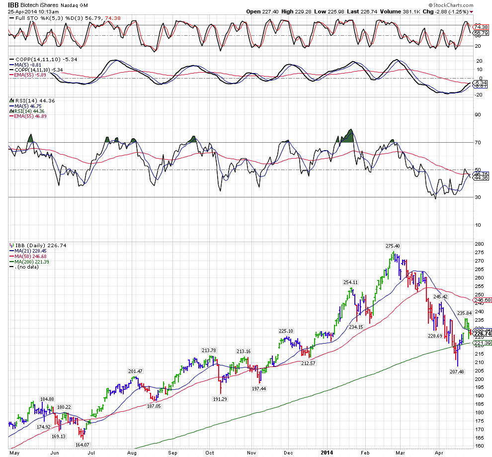Click the area icon before RSI(14) 44.36 header
This screenshot has height=457, width=492.
[x=11, y=101]
